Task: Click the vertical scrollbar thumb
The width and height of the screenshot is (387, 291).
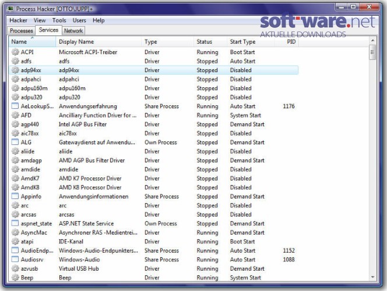Action: [x=372, y=52]
